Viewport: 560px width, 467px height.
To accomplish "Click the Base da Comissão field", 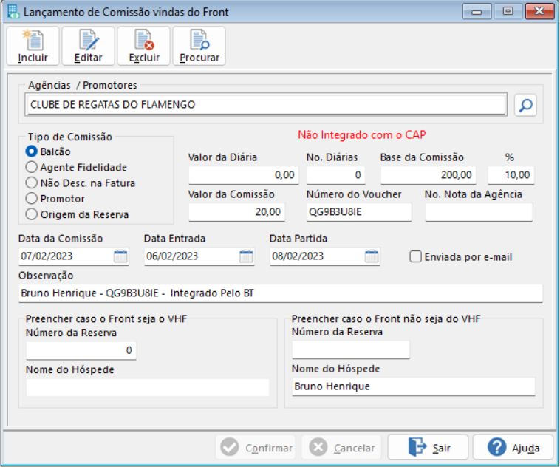I will [x=428, y=175].
